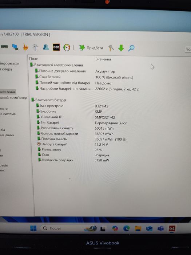Select the Тип батареї row
The width and height of the screenshot is (191, 255).
(48, 122)
